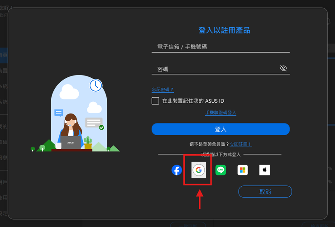Image resolution: width=335 pixels, height=227 pixels.
Task: Click the 或透過以下方式登入 divider text
Action: coord(220,154)
